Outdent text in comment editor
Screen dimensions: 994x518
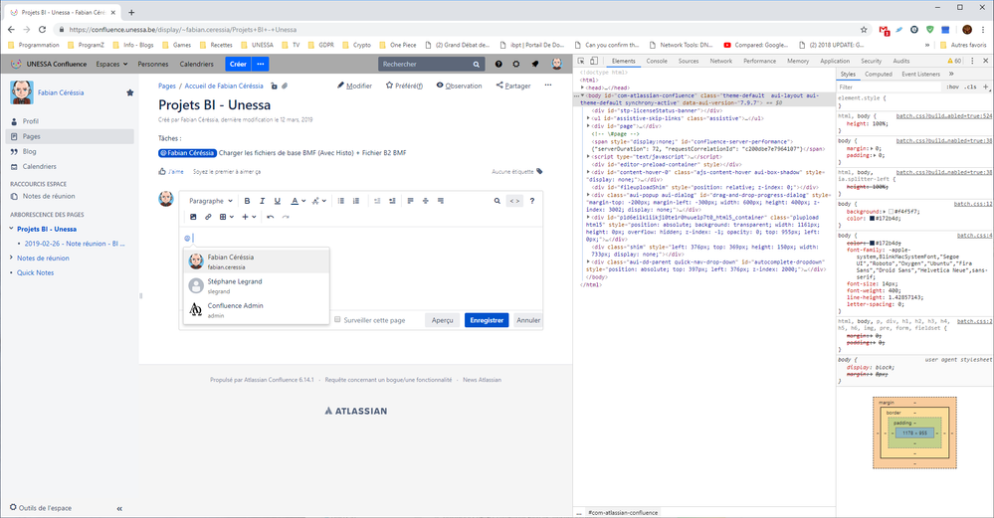377,201
